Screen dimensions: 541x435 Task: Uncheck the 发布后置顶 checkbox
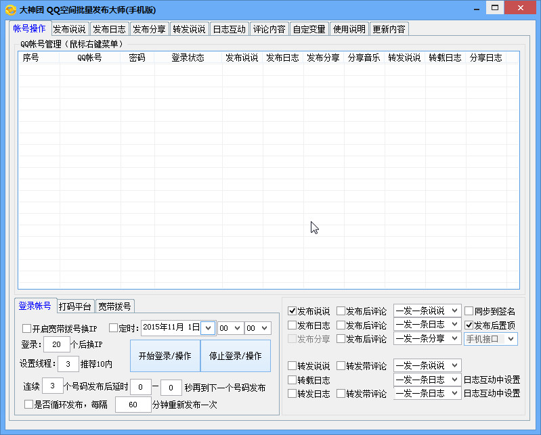(x=469, y=325)
